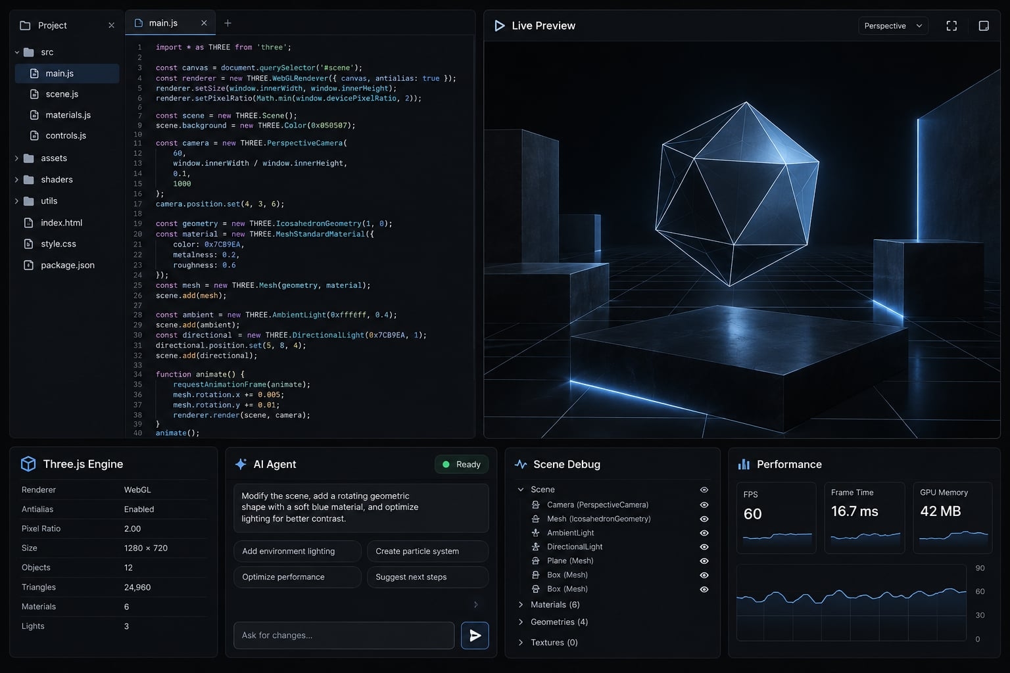Collapse the src folder
Image resolution: width=1010 pixels, height=673 pixels.
pyautogui.click(x=17, y=52)
